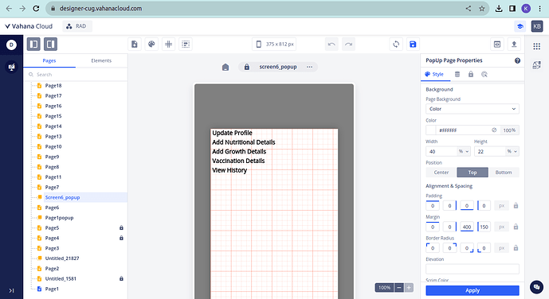Toggle the lock icon beside screen6_popup title

click(247, 67)
